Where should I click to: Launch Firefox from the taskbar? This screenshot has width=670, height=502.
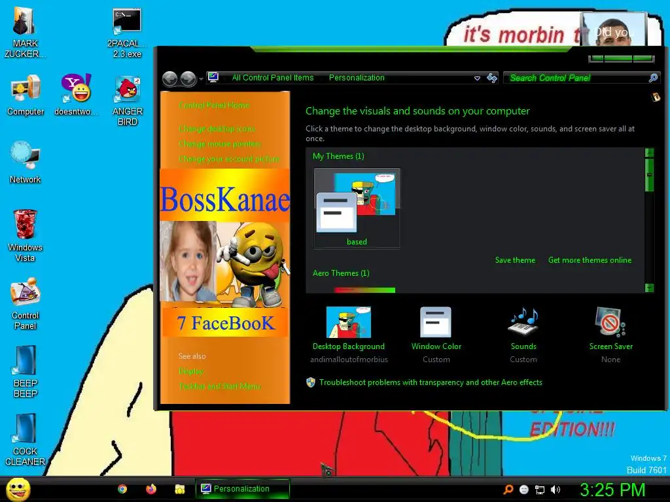(151, 489)
